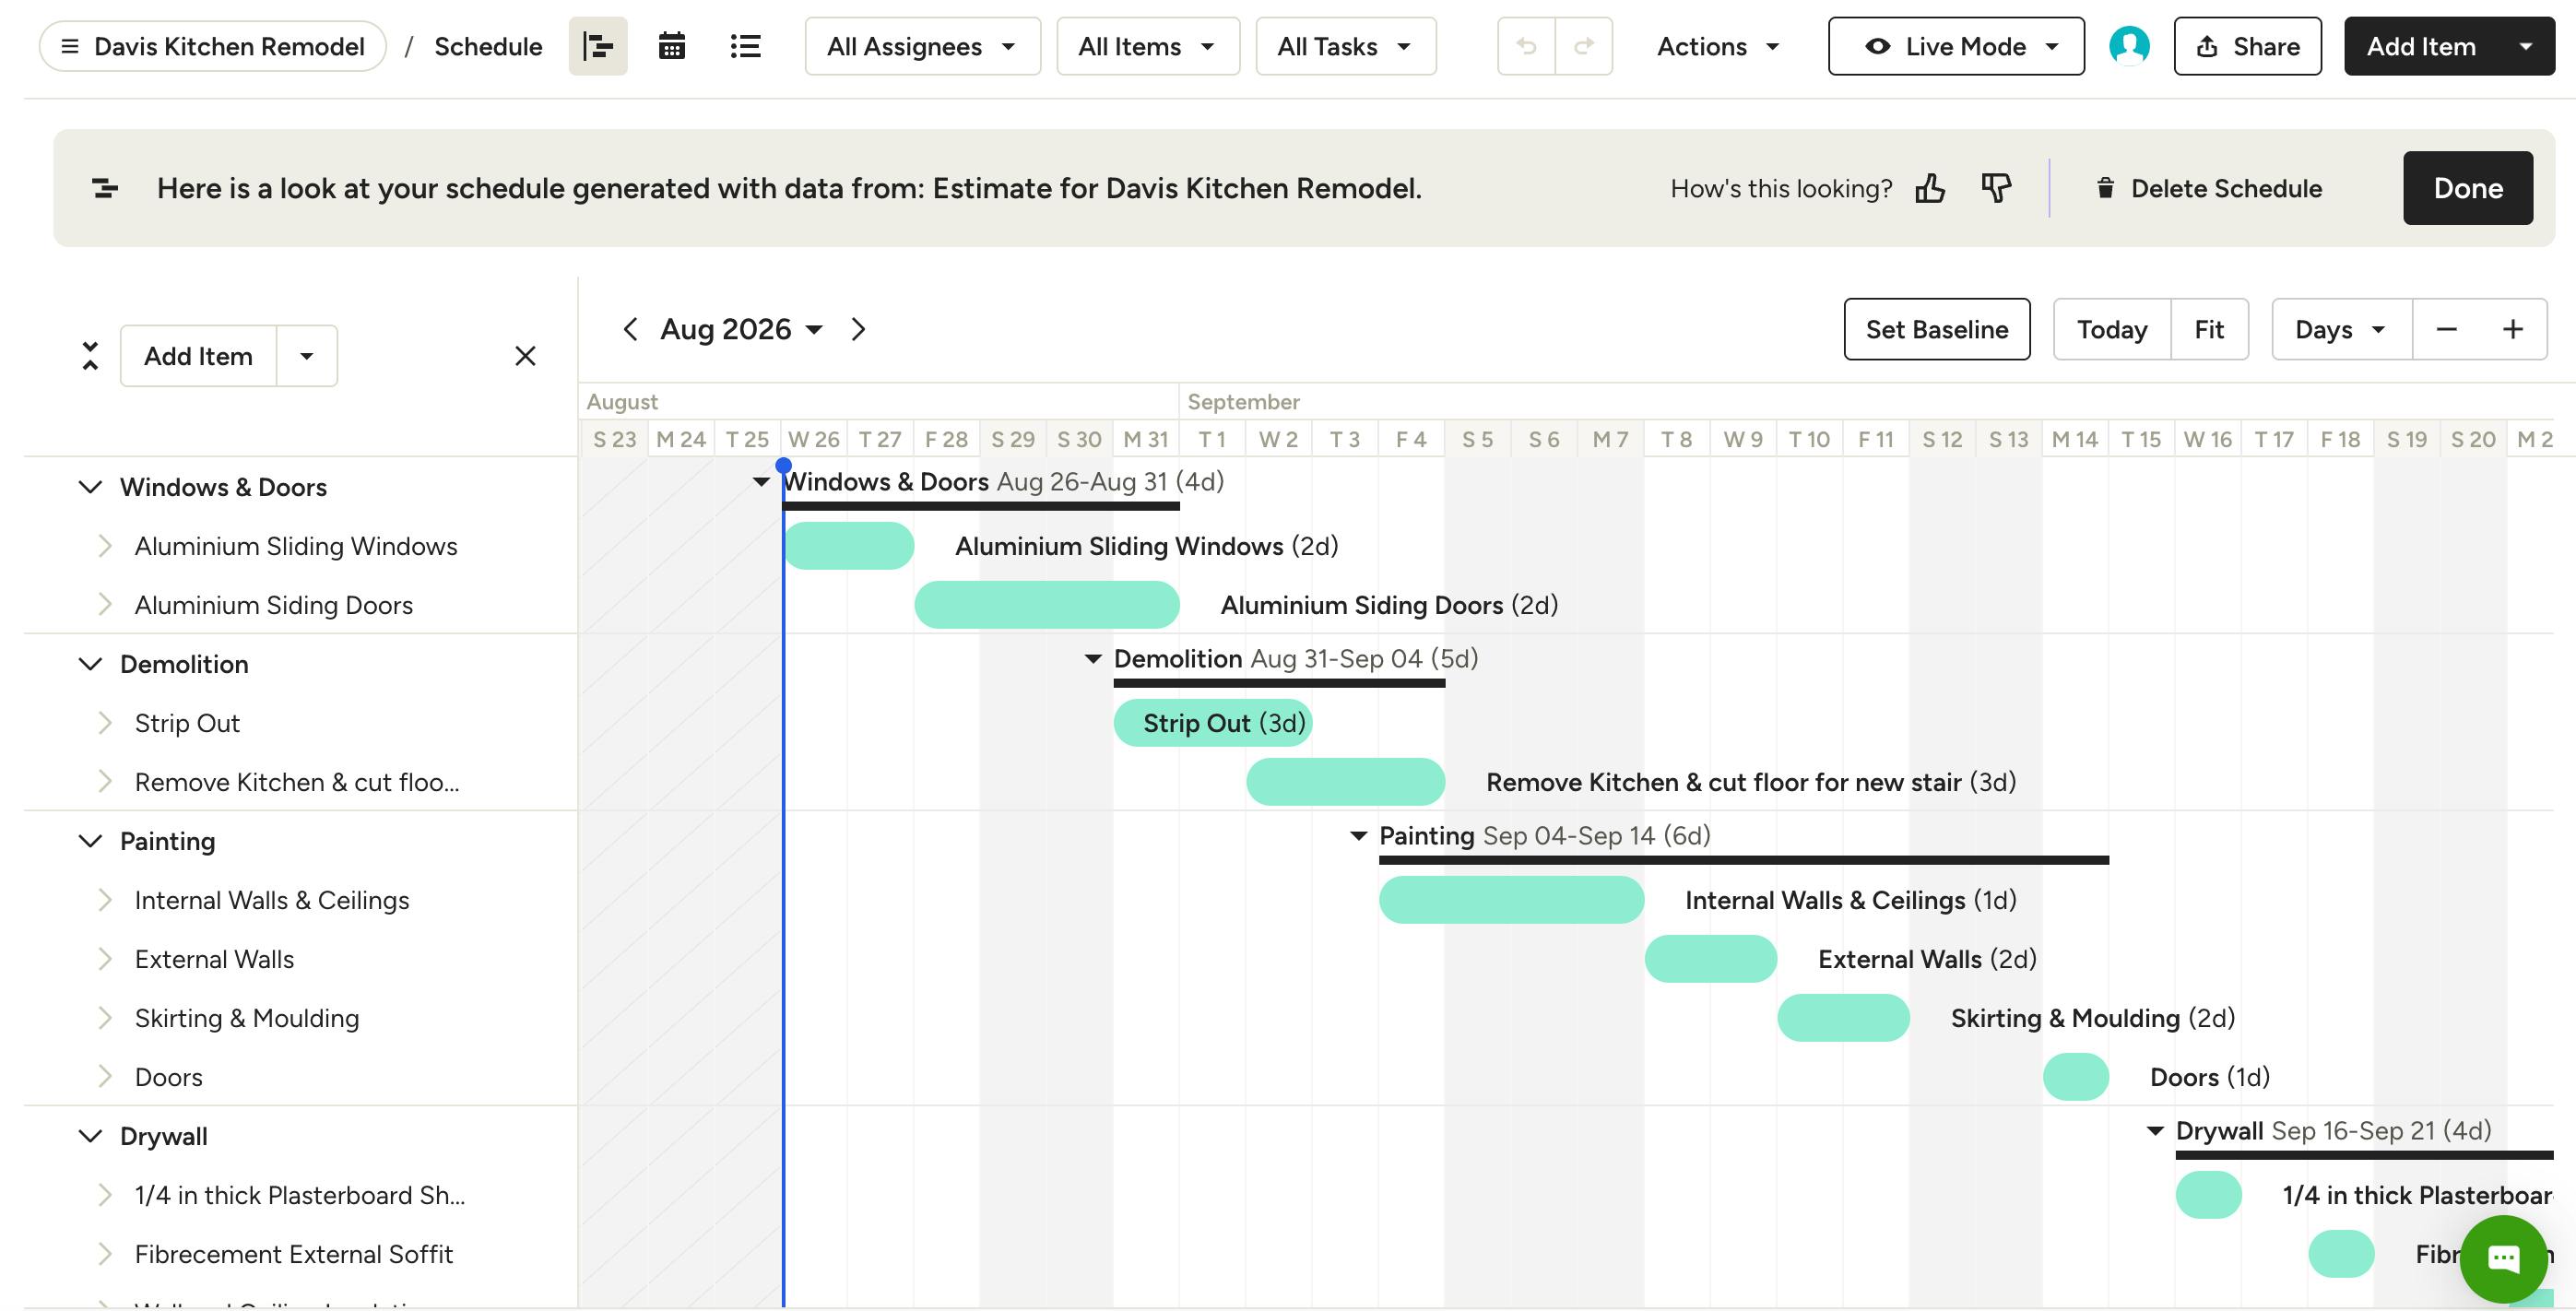The height and width of the screenshot is (1311, 2576).
Task: Select the Doors task bar on chart
Action: (x=2076, y=1077)
